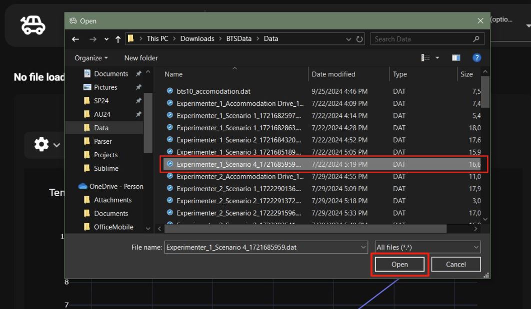Click the Sublime folder icon

pos(86,168)
